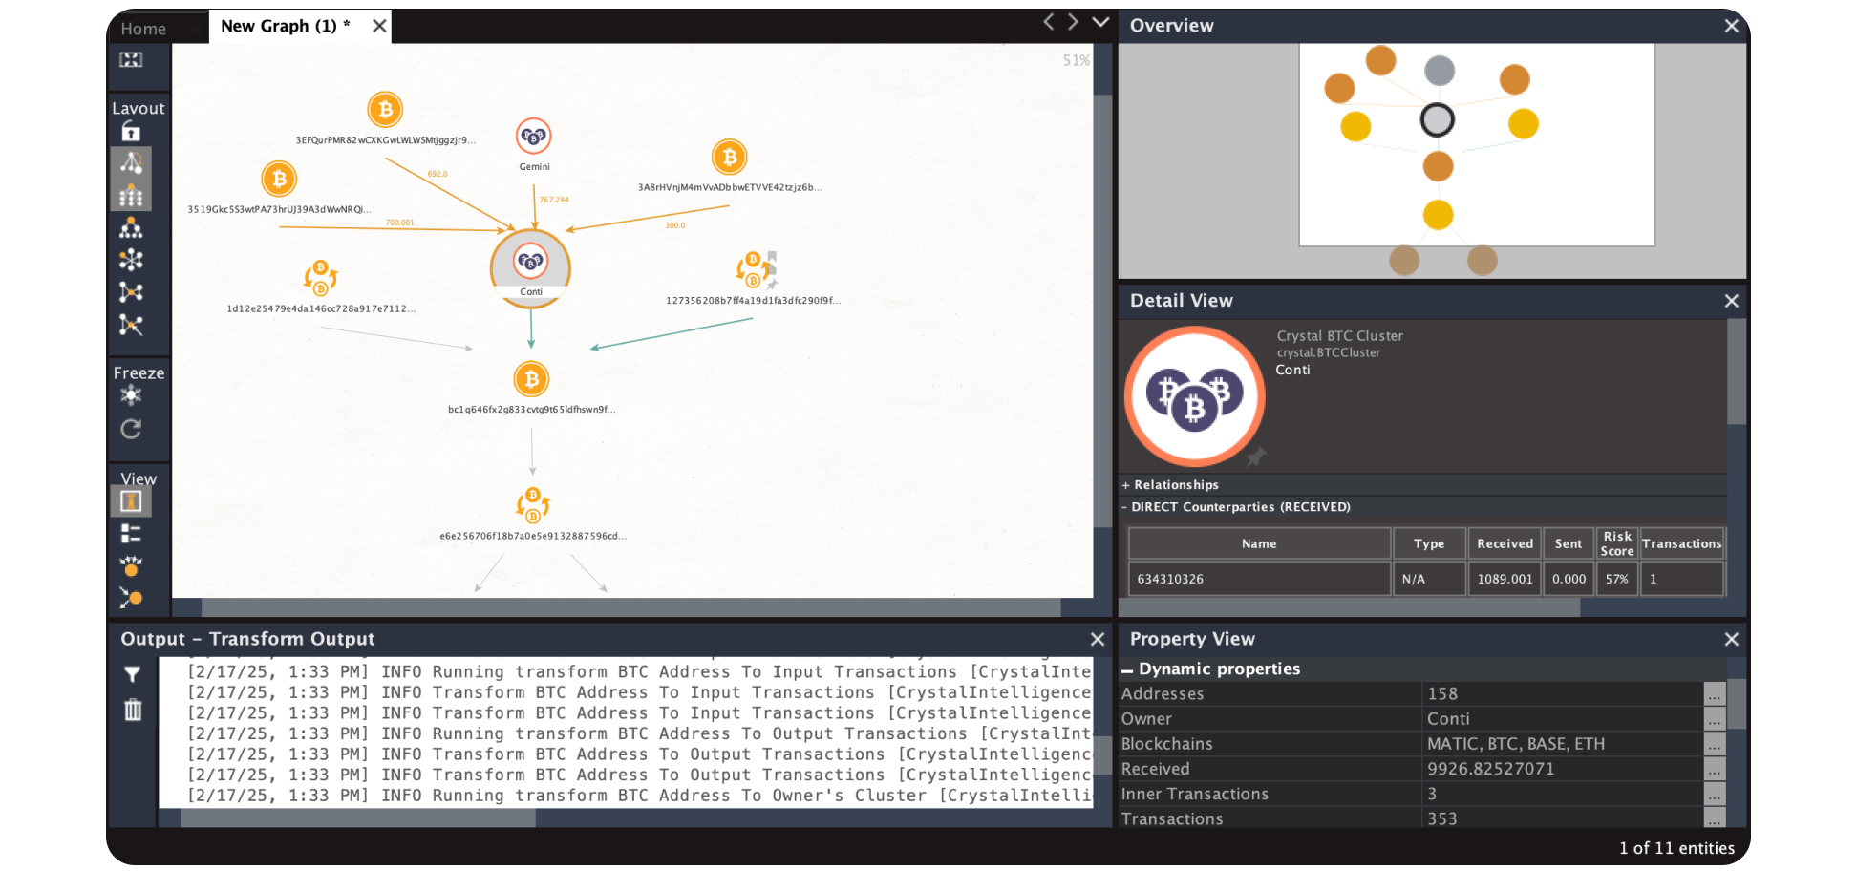Enable the last view icon with arrows
The height and width of the screenshot is (871, 1857).
(x=131, y=598)
